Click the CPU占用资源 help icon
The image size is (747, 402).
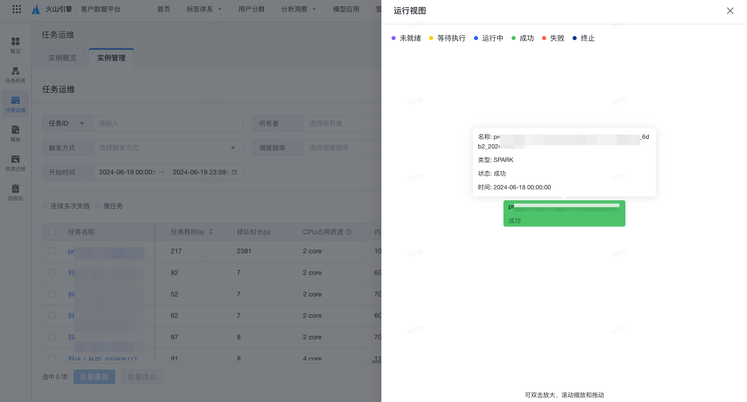pyautogui.click(x=349, y=232)
